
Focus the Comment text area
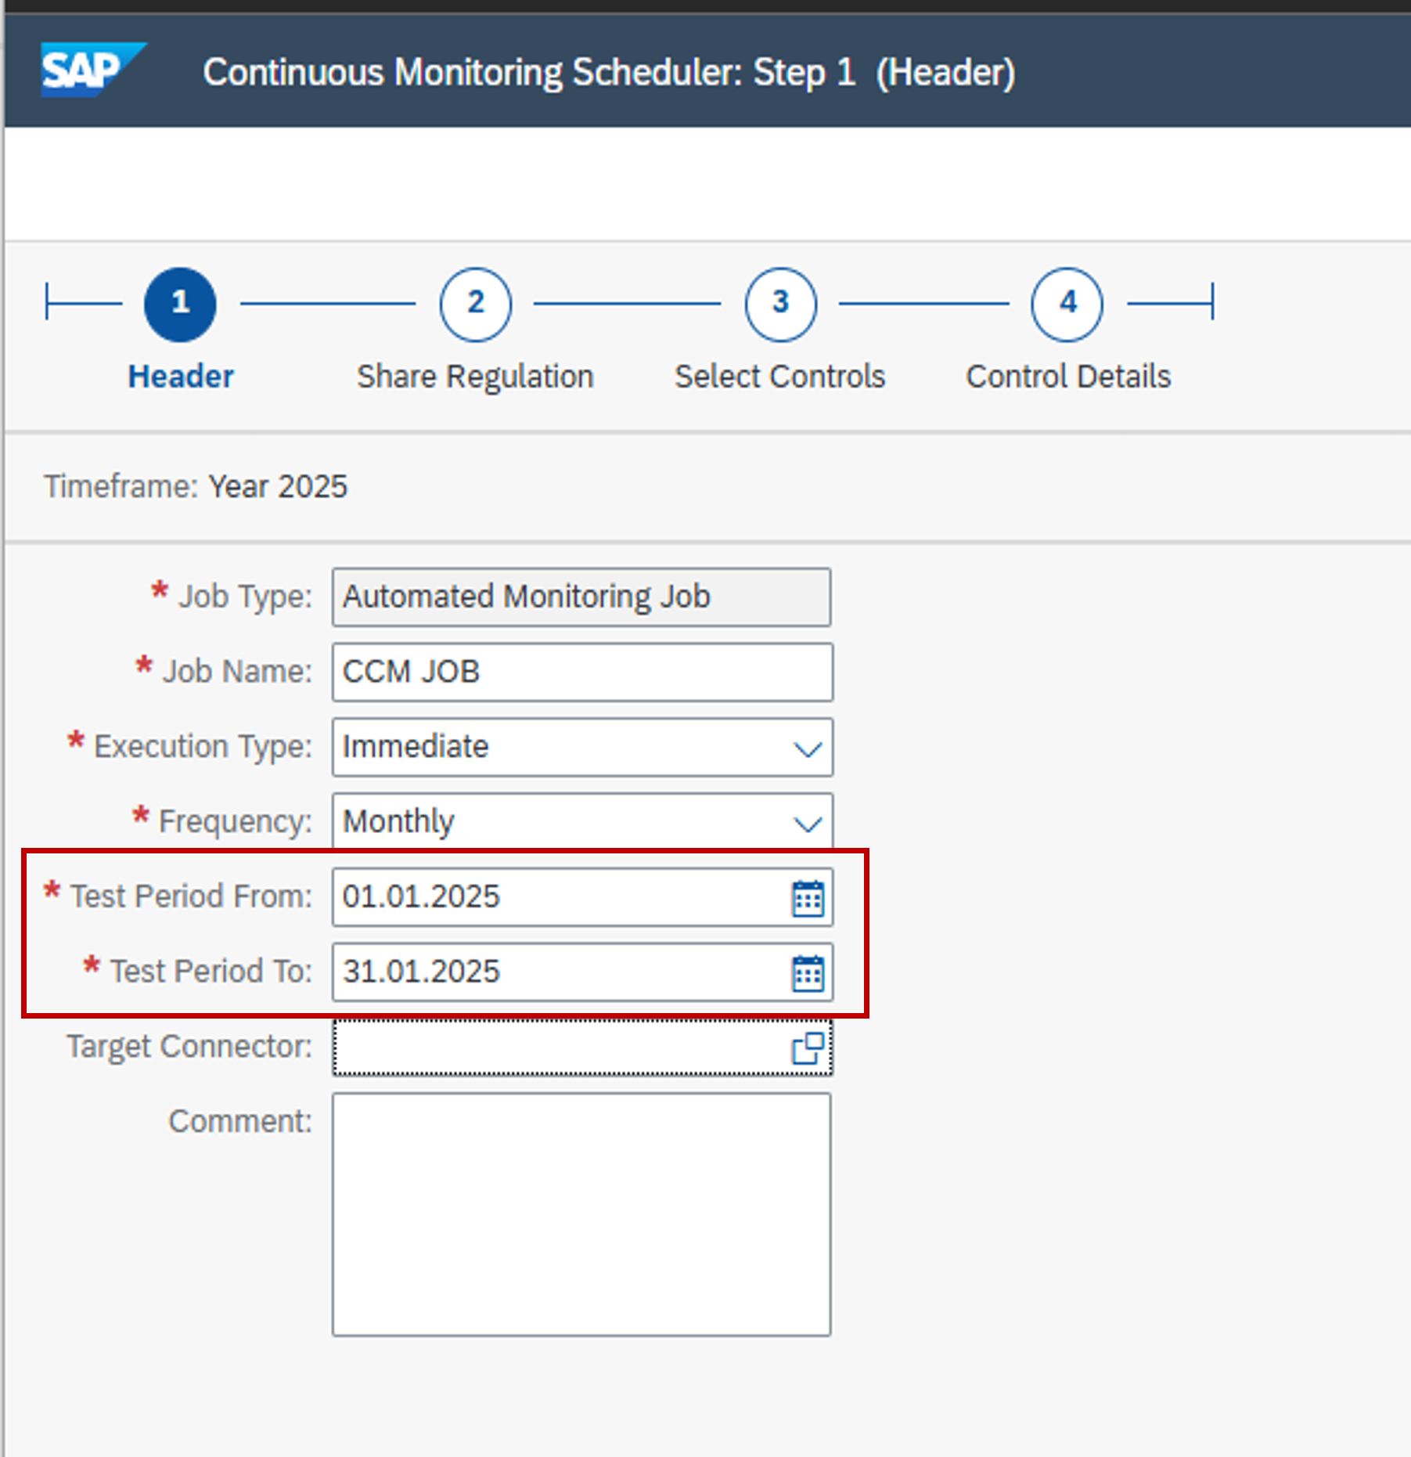581,1214
